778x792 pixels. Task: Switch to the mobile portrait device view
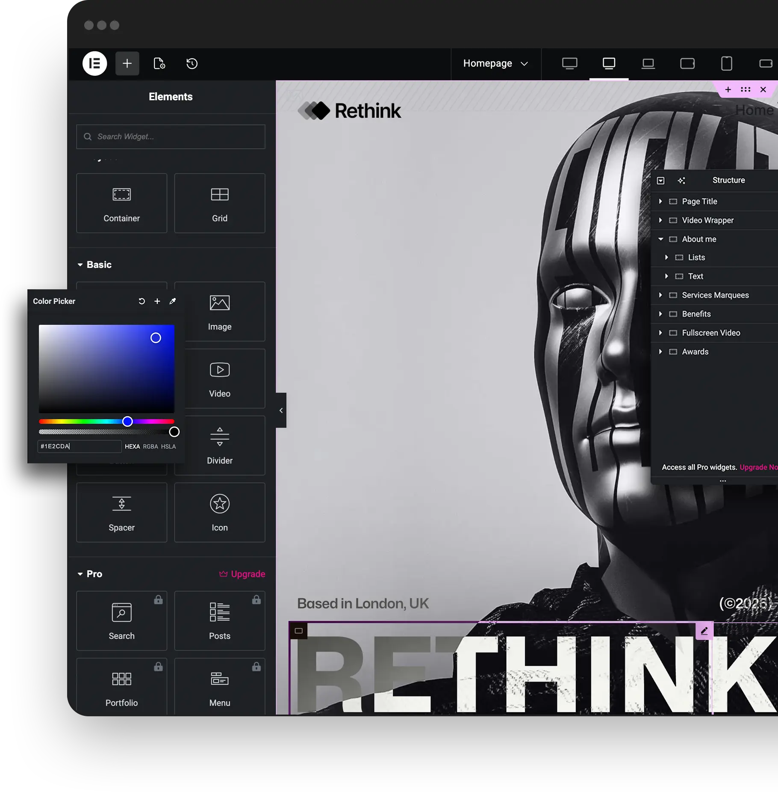click(x=726, y=64)
